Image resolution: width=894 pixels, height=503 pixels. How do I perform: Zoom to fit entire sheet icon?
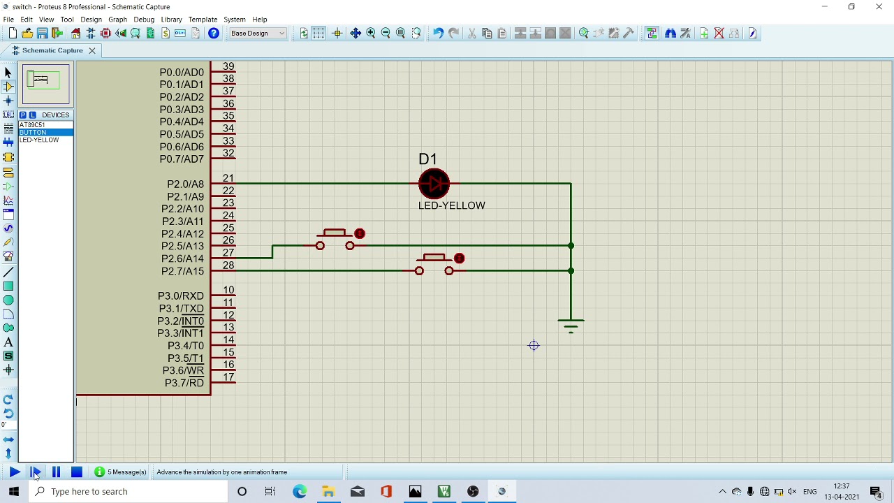click(401, 33)
